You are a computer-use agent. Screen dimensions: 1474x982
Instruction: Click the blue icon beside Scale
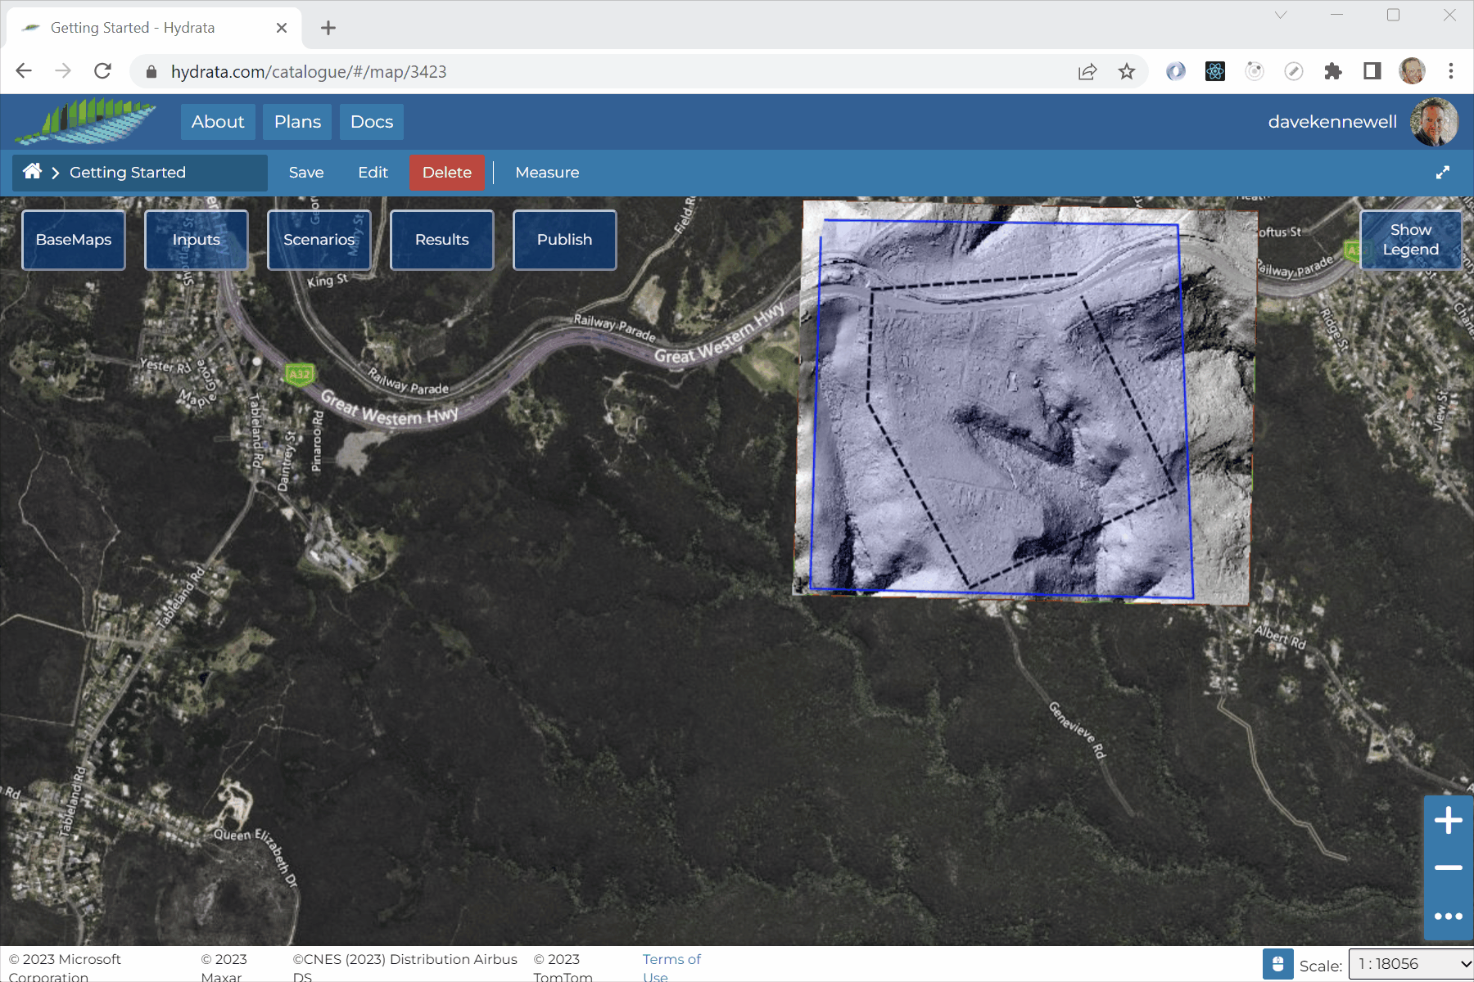[1277, 964]
